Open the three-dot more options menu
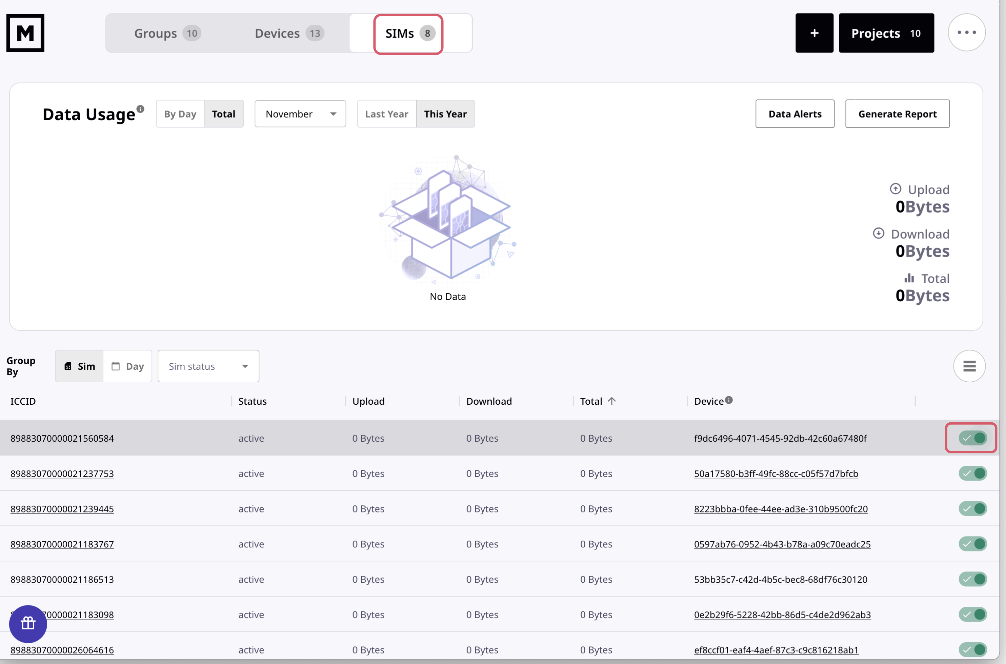Image resolution: width=1006 pixels, height=664 pixels. coord(966,33)
